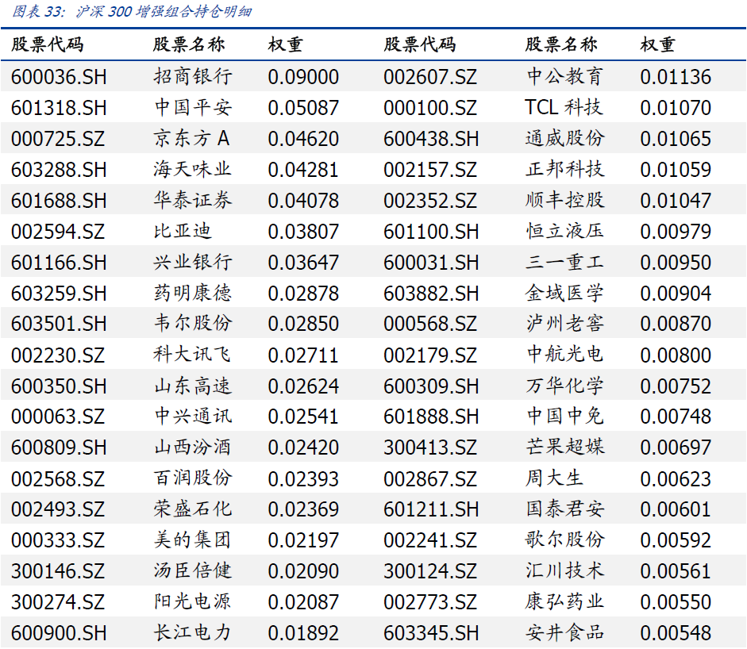The image size is (747, 649).
Task: Click stock code 000333.SZ
Action: coord(58,541)
